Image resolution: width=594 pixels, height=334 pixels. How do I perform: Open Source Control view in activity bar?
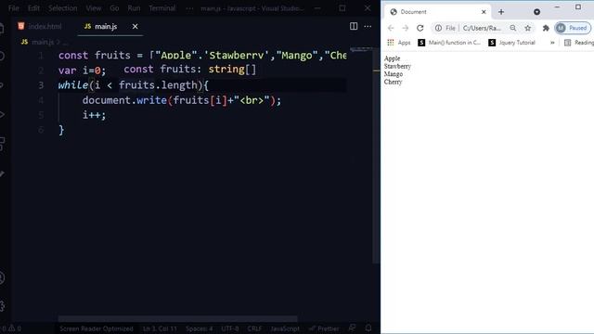pos(2,85)
